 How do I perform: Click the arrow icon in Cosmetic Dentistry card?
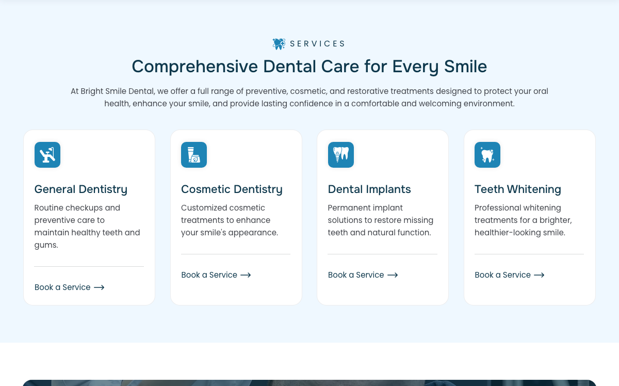[x=246, y=275]
